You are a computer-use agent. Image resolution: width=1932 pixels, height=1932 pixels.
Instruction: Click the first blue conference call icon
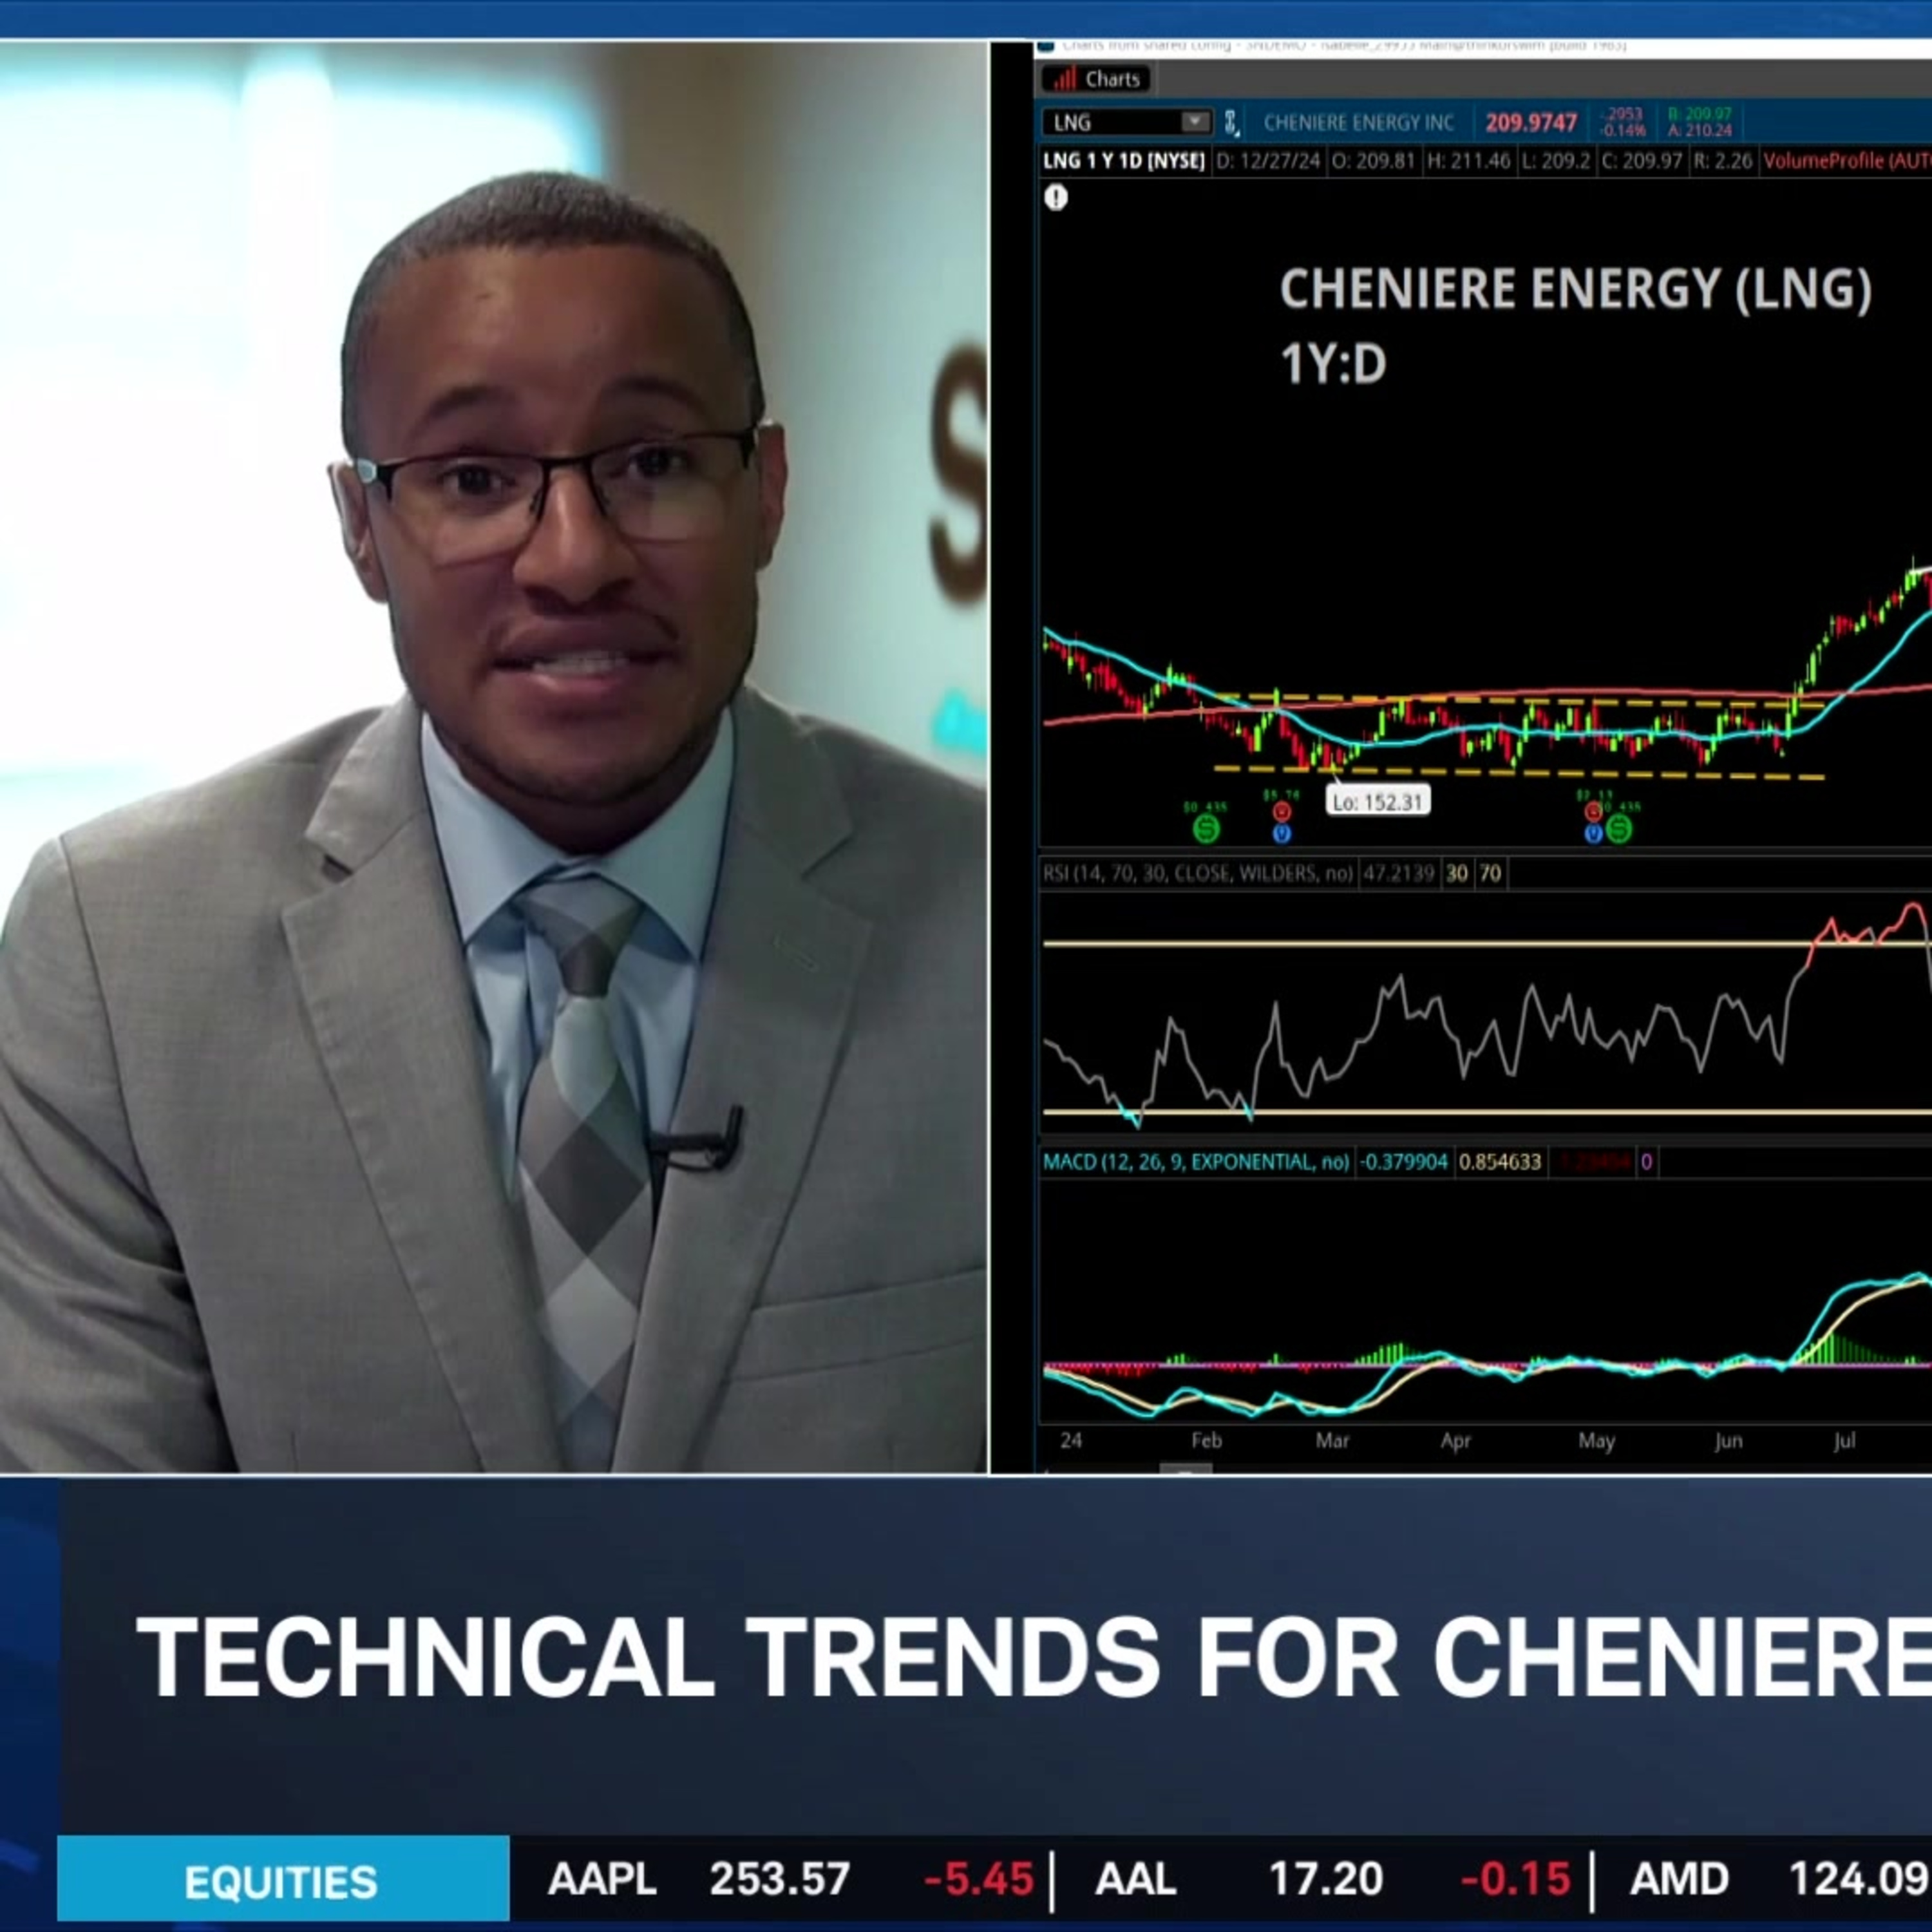[x=1282, y=833]
